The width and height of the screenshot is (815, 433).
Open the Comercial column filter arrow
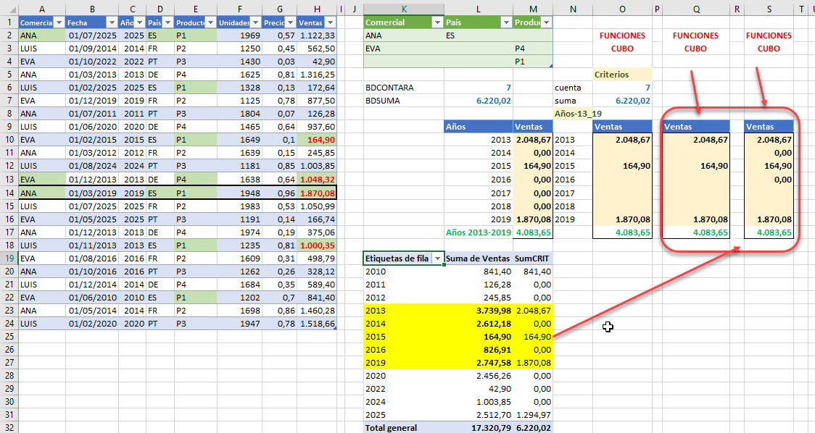click(59, 22)
